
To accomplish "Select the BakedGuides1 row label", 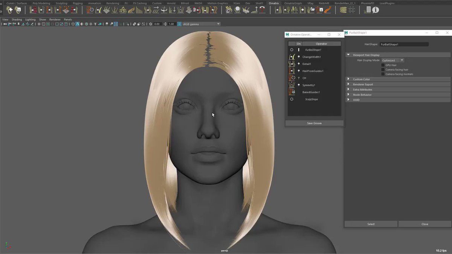I will click(311, 92).
